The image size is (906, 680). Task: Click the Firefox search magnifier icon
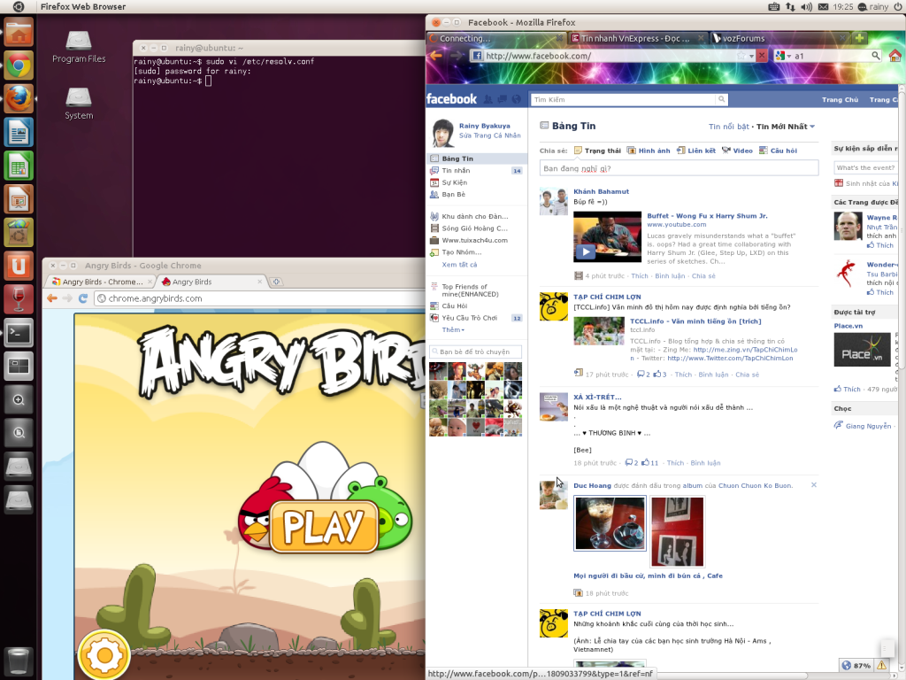(876, 56)
